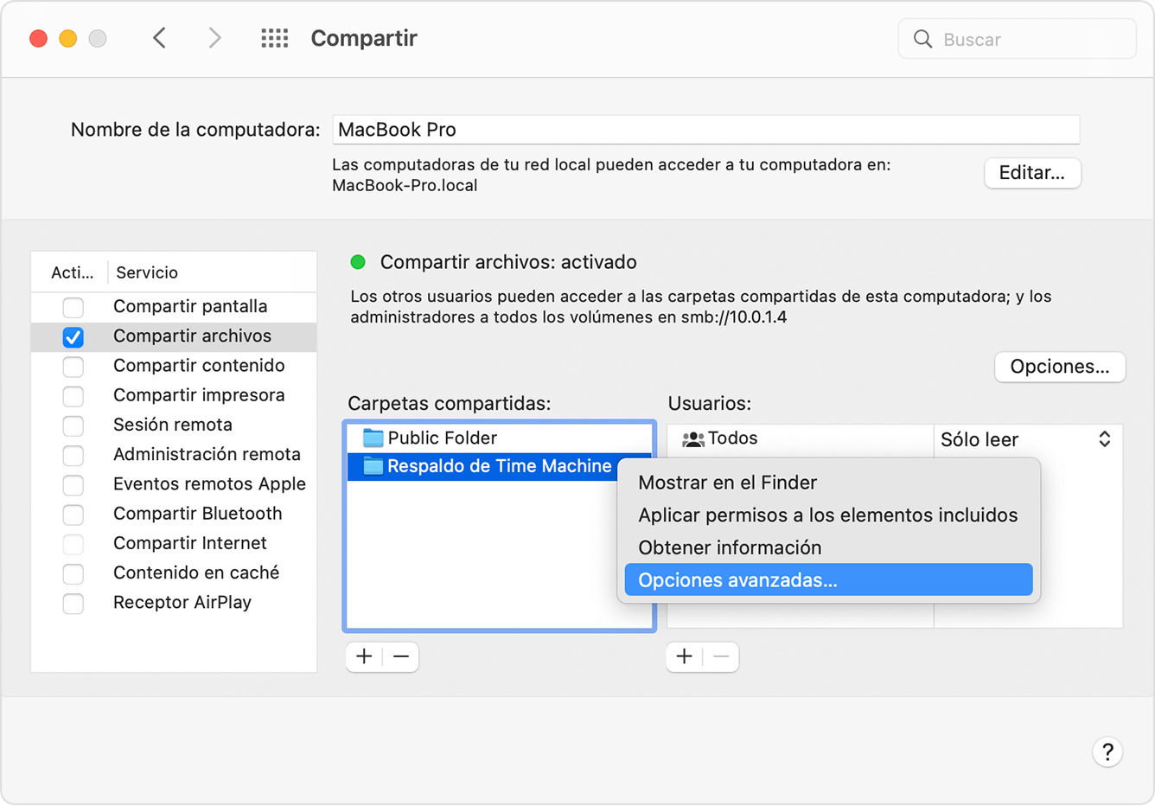Select Compartir impresora service row

[x=174, y=395]
